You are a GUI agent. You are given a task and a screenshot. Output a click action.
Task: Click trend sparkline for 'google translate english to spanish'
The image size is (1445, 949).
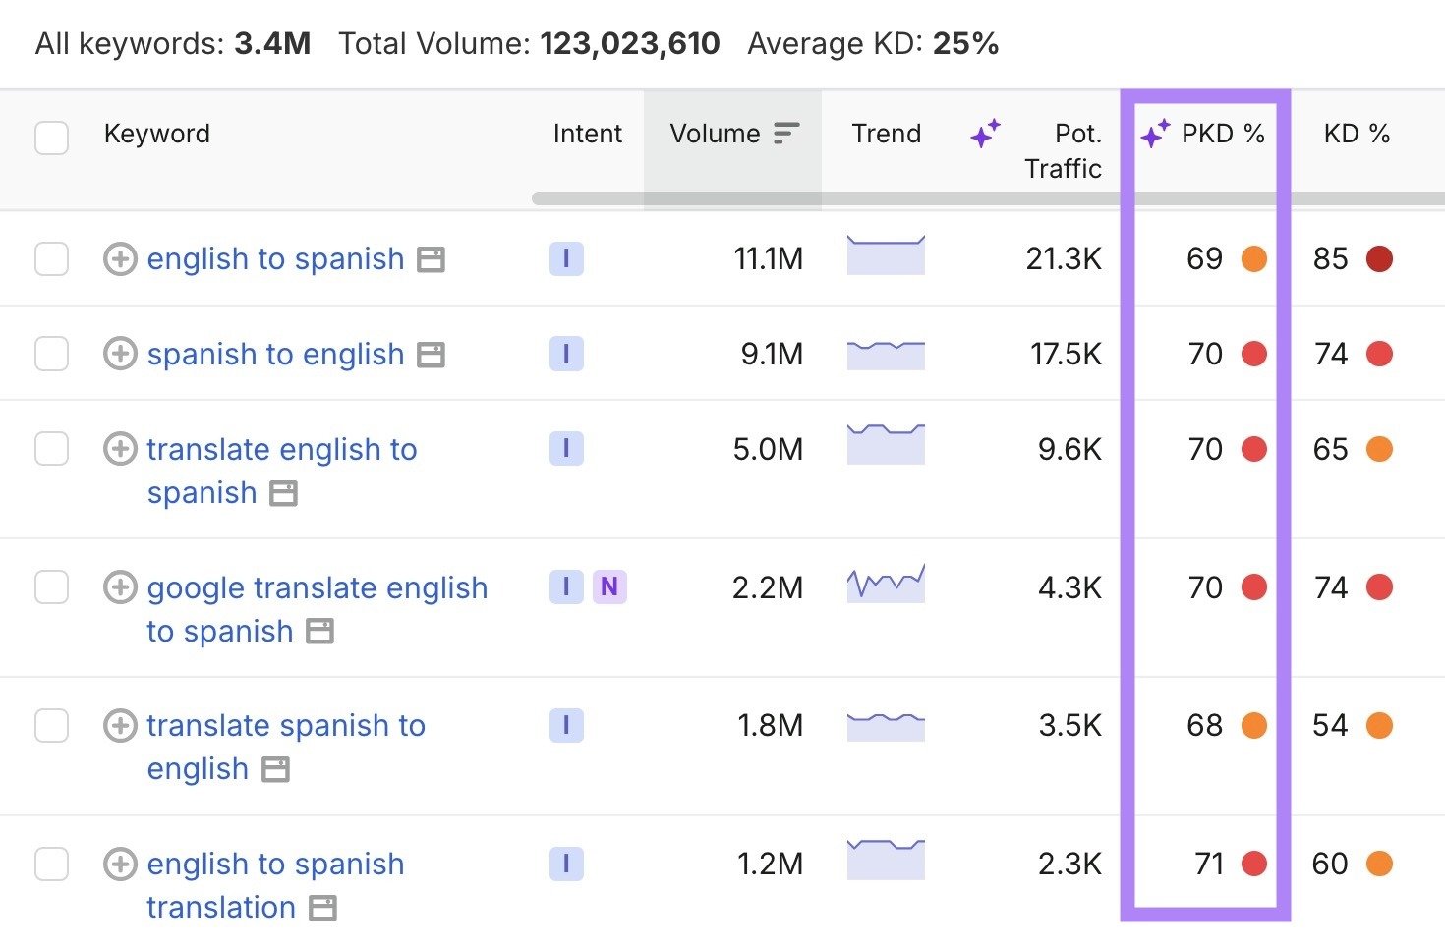coord(886,583)
